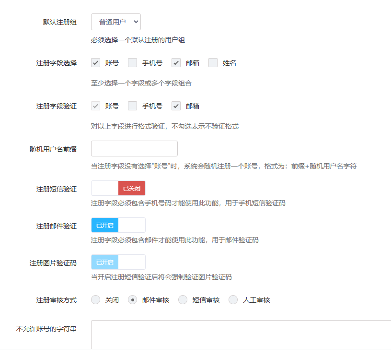Image resolution: width=391 pixels, height=358 pixels.
Task: Click the 注册邮件验证 field label
Action: click(x=57, y=226)
